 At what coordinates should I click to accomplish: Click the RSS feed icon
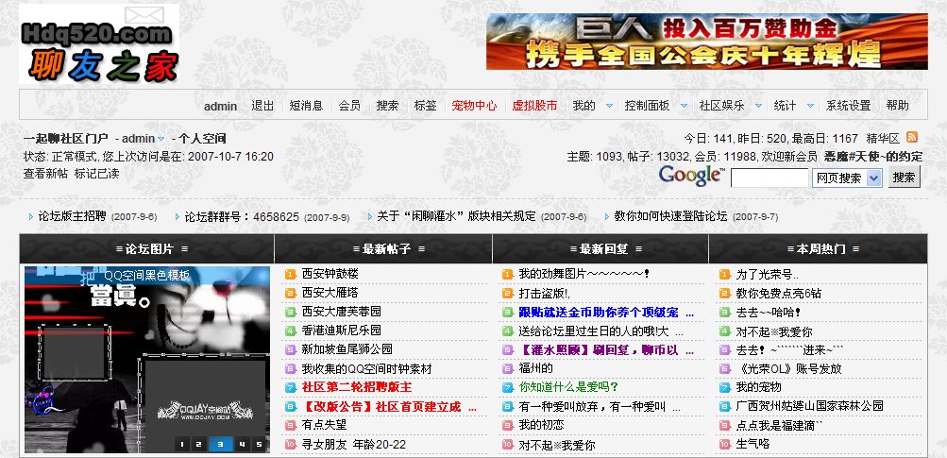pyautogui.click(x=912, y=137)
